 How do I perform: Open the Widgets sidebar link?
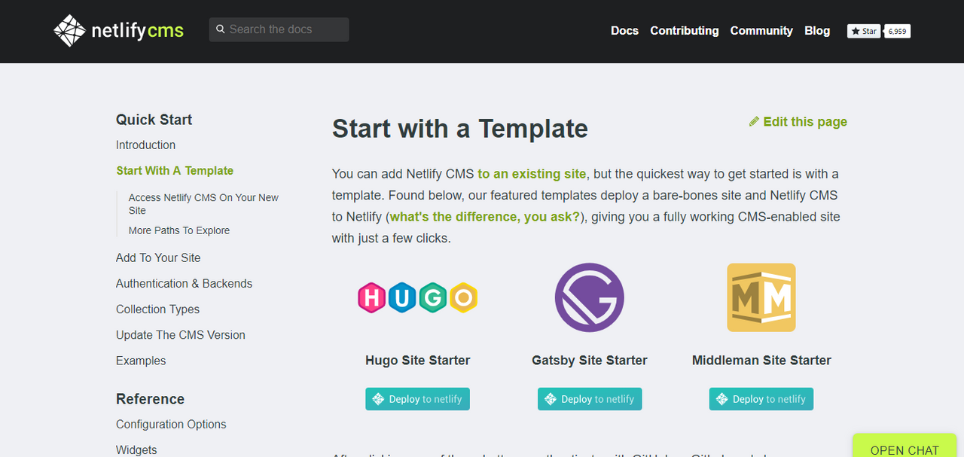pyautogui.click(x=136, y=450)
